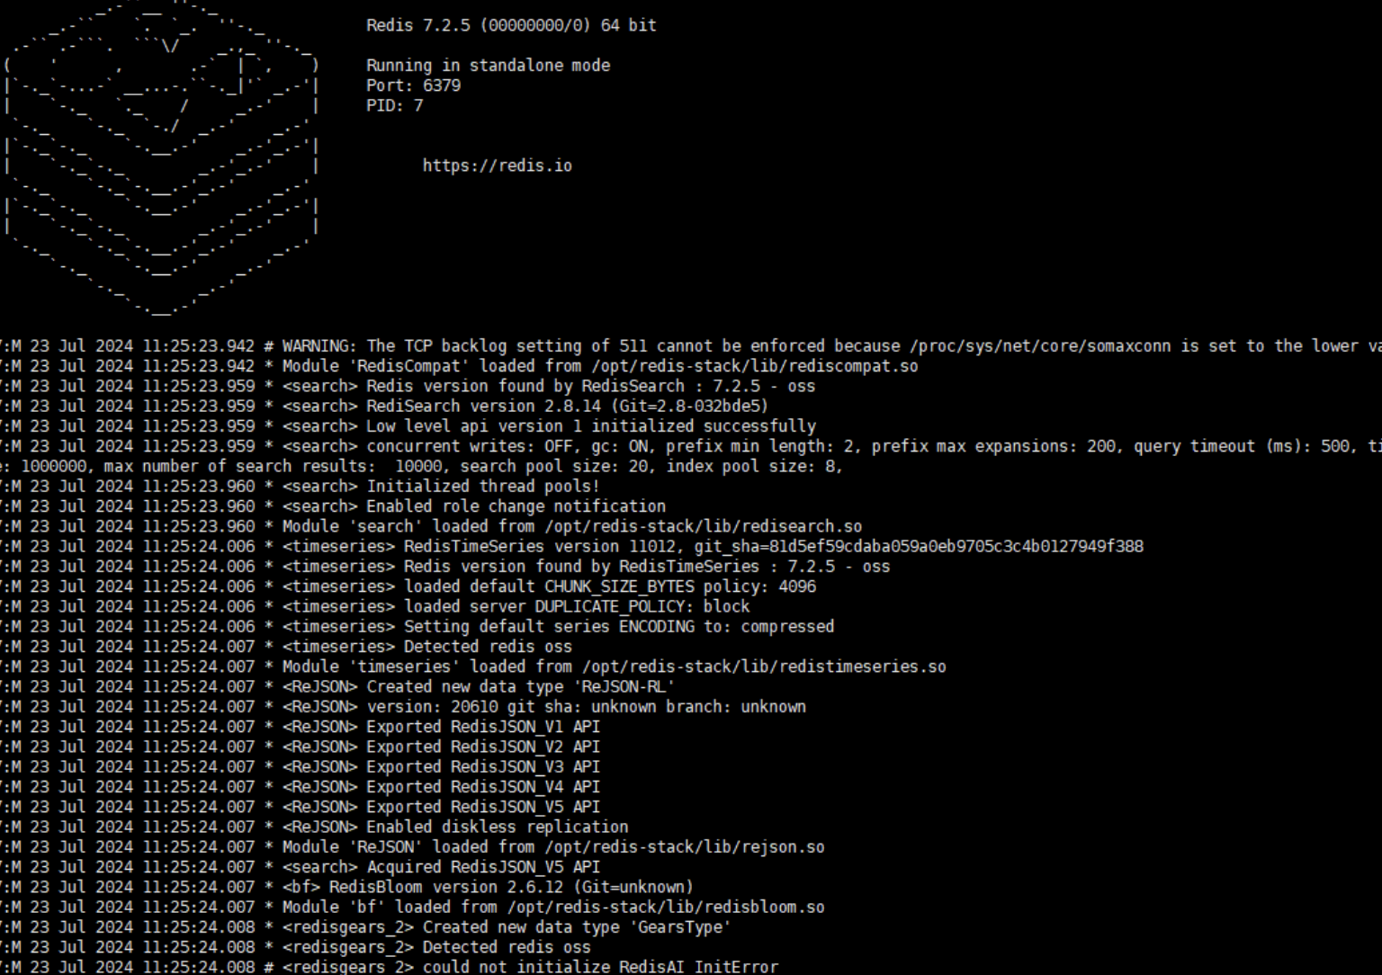1382x975 pixels.
Task: Click 'Redis version found by RediSearch' line
Action: point(408,386)
